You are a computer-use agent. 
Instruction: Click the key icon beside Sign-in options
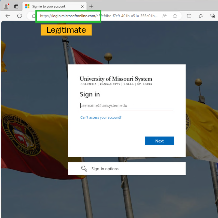[84, 168]
